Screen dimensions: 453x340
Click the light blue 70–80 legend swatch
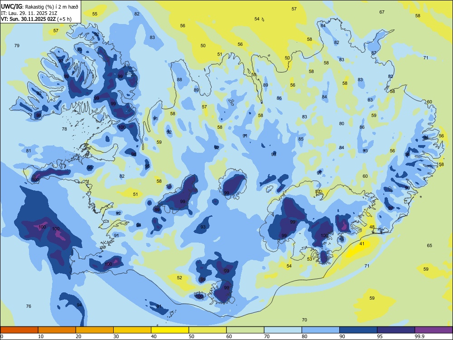[x=283, y=330]
